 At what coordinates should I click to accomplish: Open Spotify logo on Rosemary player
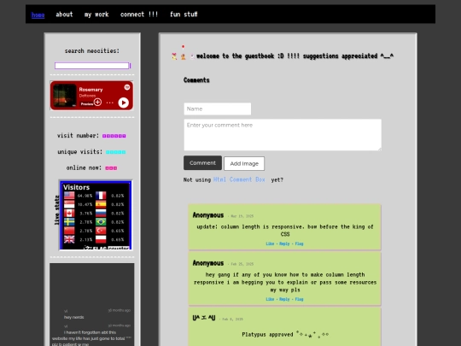127,87
